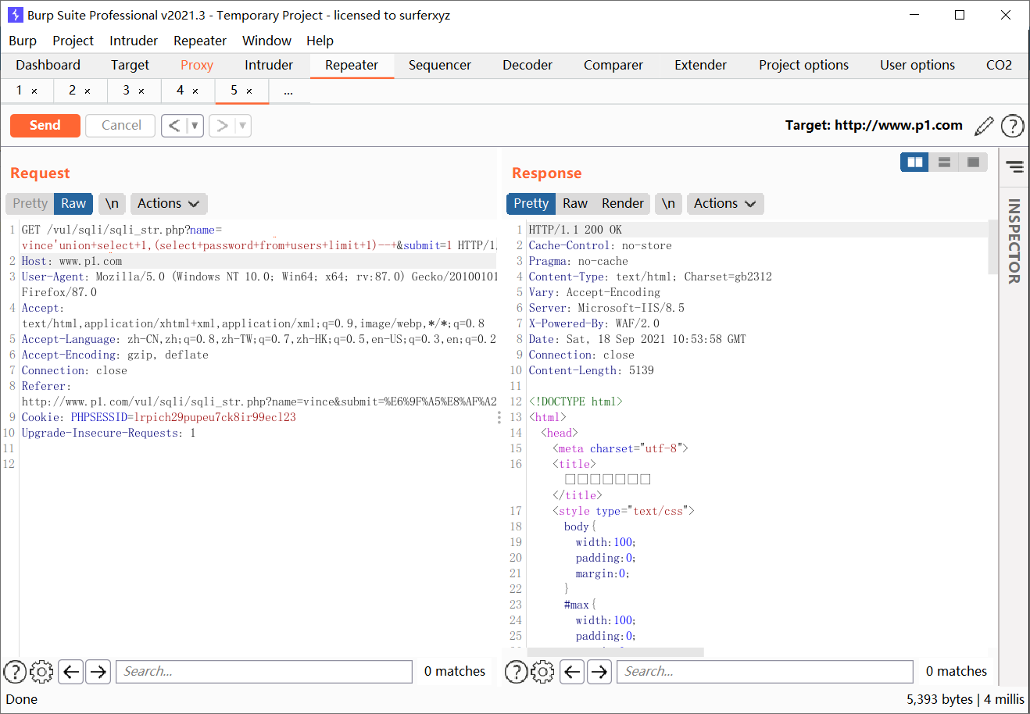Switch to the Target tab

coord(130,66)
